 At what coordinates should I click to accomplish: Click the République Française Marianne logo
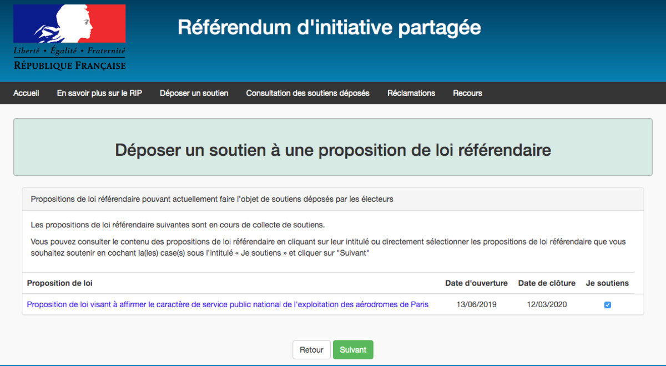[69, 38]
